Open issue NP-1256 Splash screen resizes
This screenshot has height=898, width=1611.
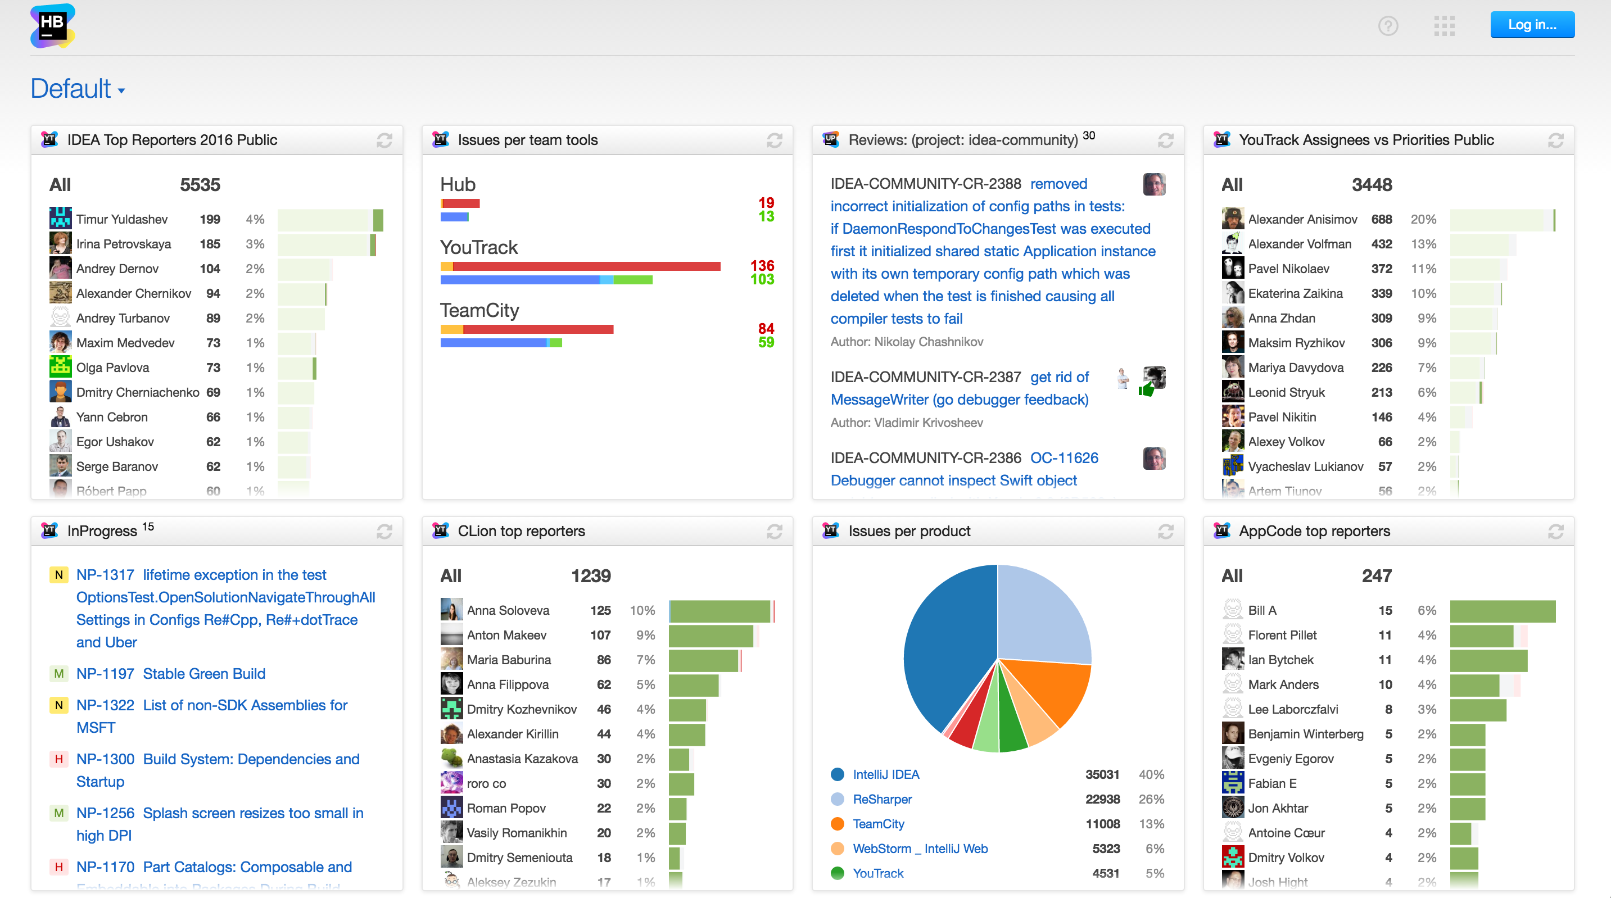[220, 824]
